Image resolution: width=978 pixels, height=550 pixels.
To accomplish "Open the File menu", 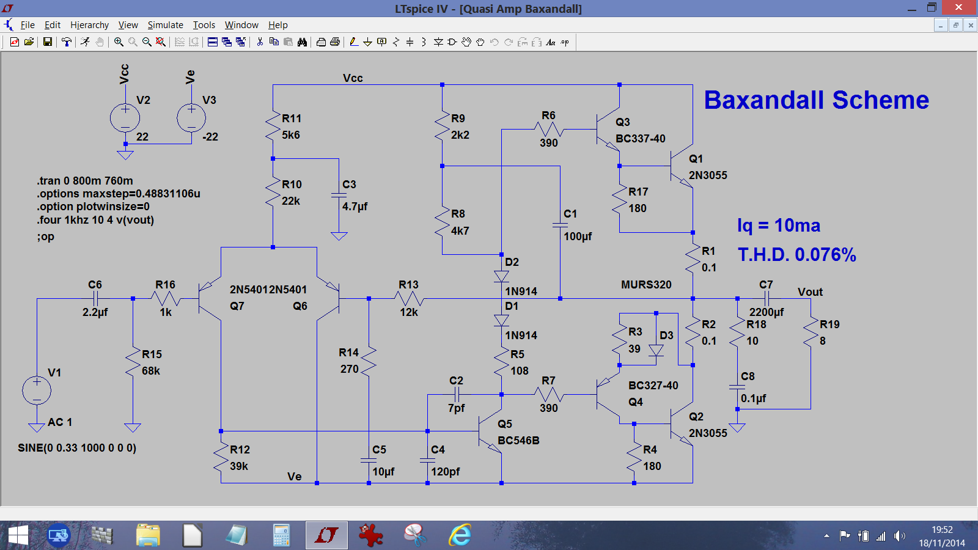I will pyautogui.click(x=28, y=25).
